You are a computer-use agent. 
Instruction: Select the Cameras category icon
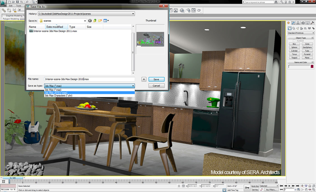point(301,28)
